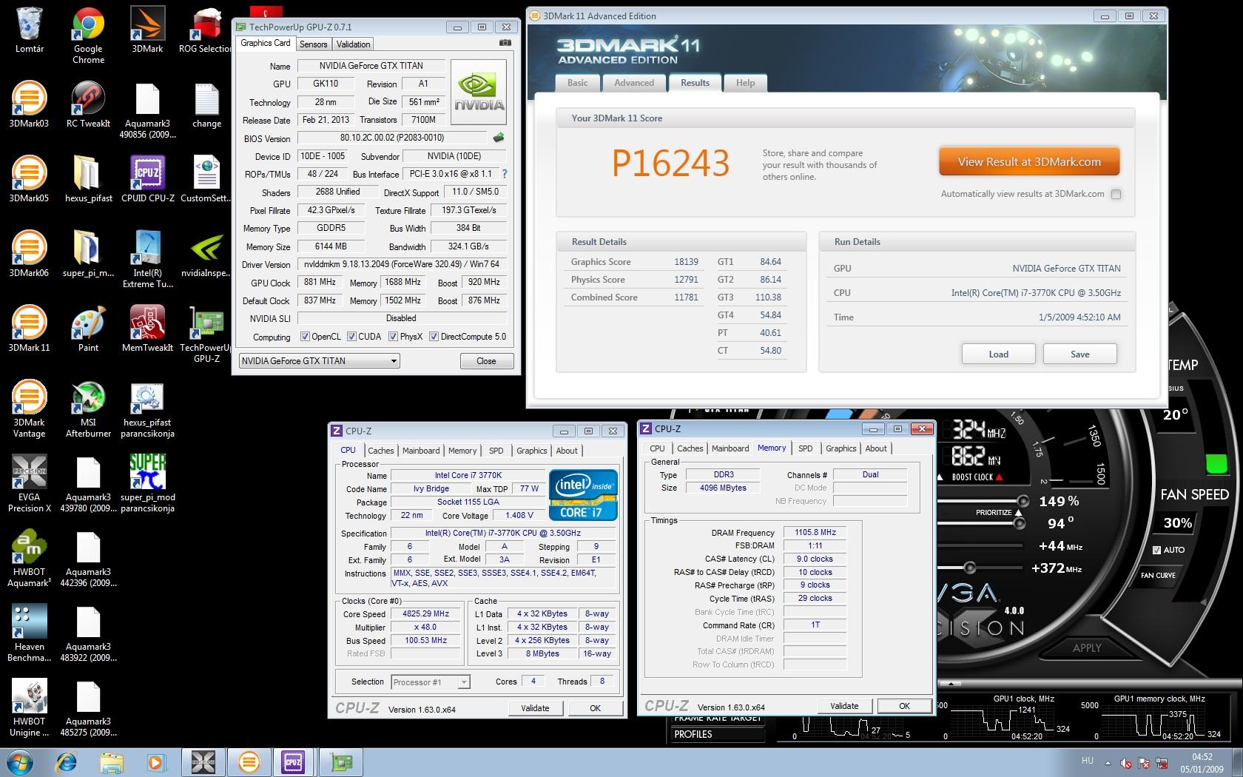This screenshot has width=1243, height=777.
Task: Select the RC TweakIt desktop shortcut
Action: pos(88,104)
